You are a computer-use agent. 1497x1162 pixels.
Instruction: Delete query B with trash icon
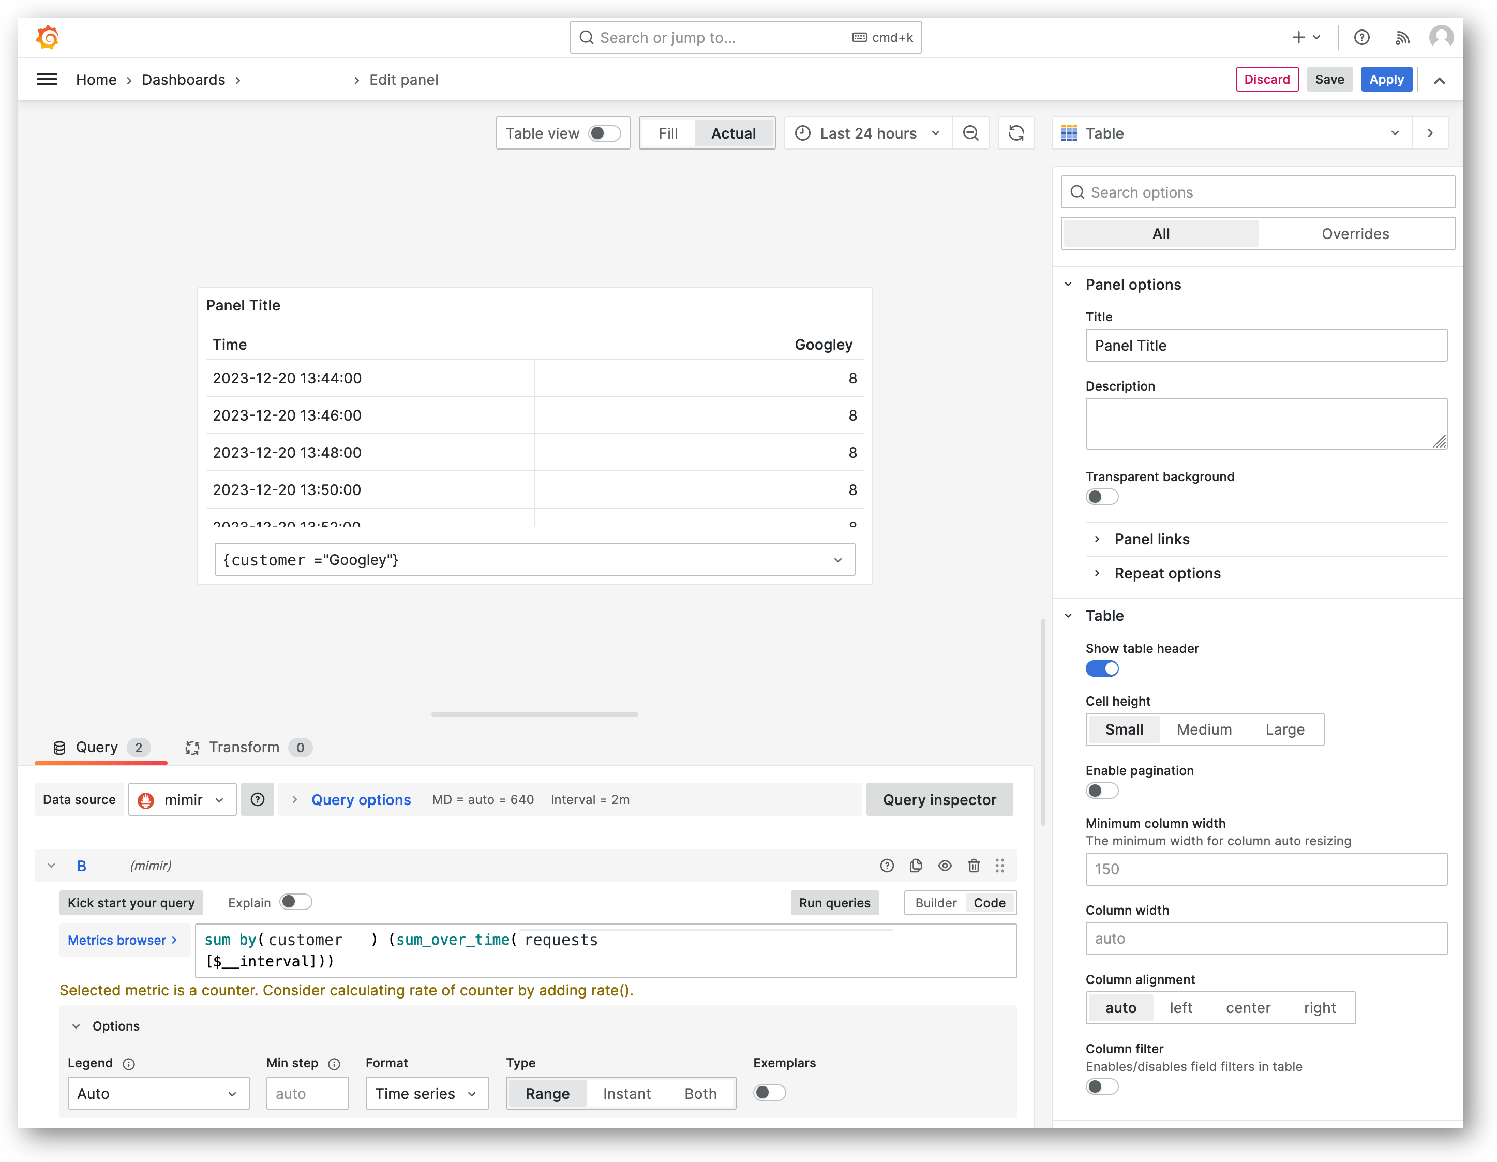(x=974, y=866)
